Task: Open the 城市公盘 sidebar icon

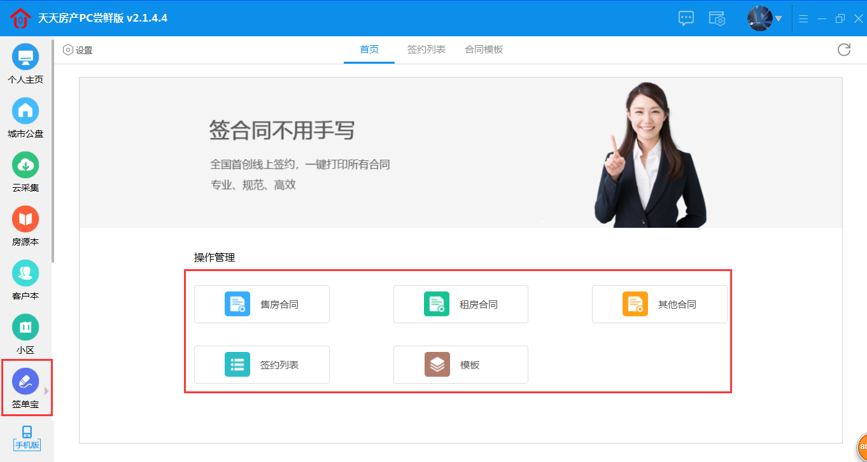Action: point(25,111)
